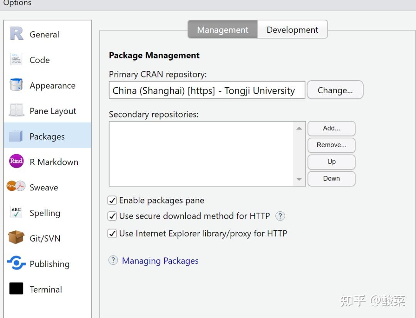Open the Code settings icon
This screenshot has width=416, height=318.
pyautogui.click(x=17, y=59)
